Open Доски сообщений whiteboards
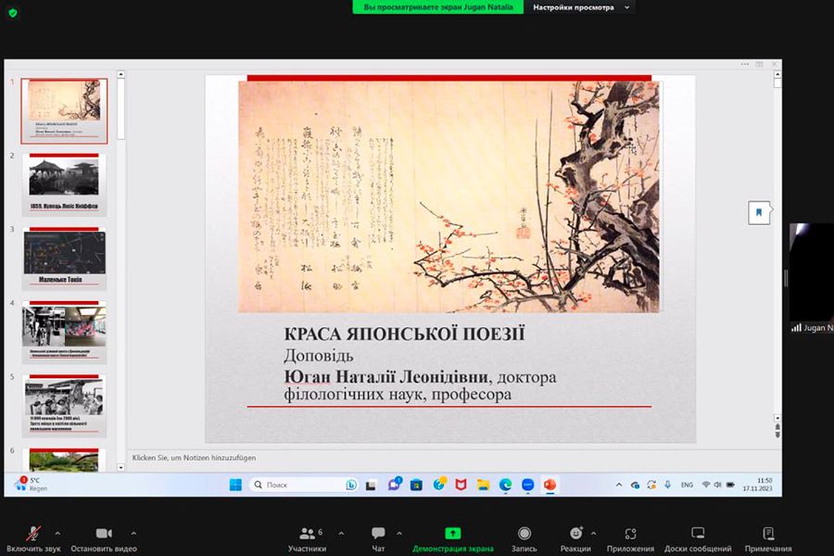 click(x=698, y=537)
